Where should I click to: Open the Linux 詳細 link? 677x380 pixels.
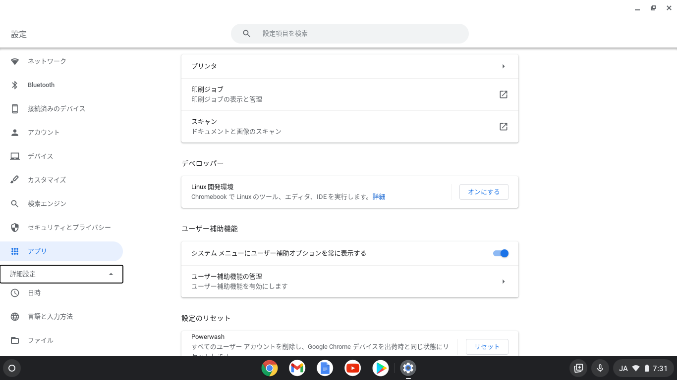tap(379, 196)
